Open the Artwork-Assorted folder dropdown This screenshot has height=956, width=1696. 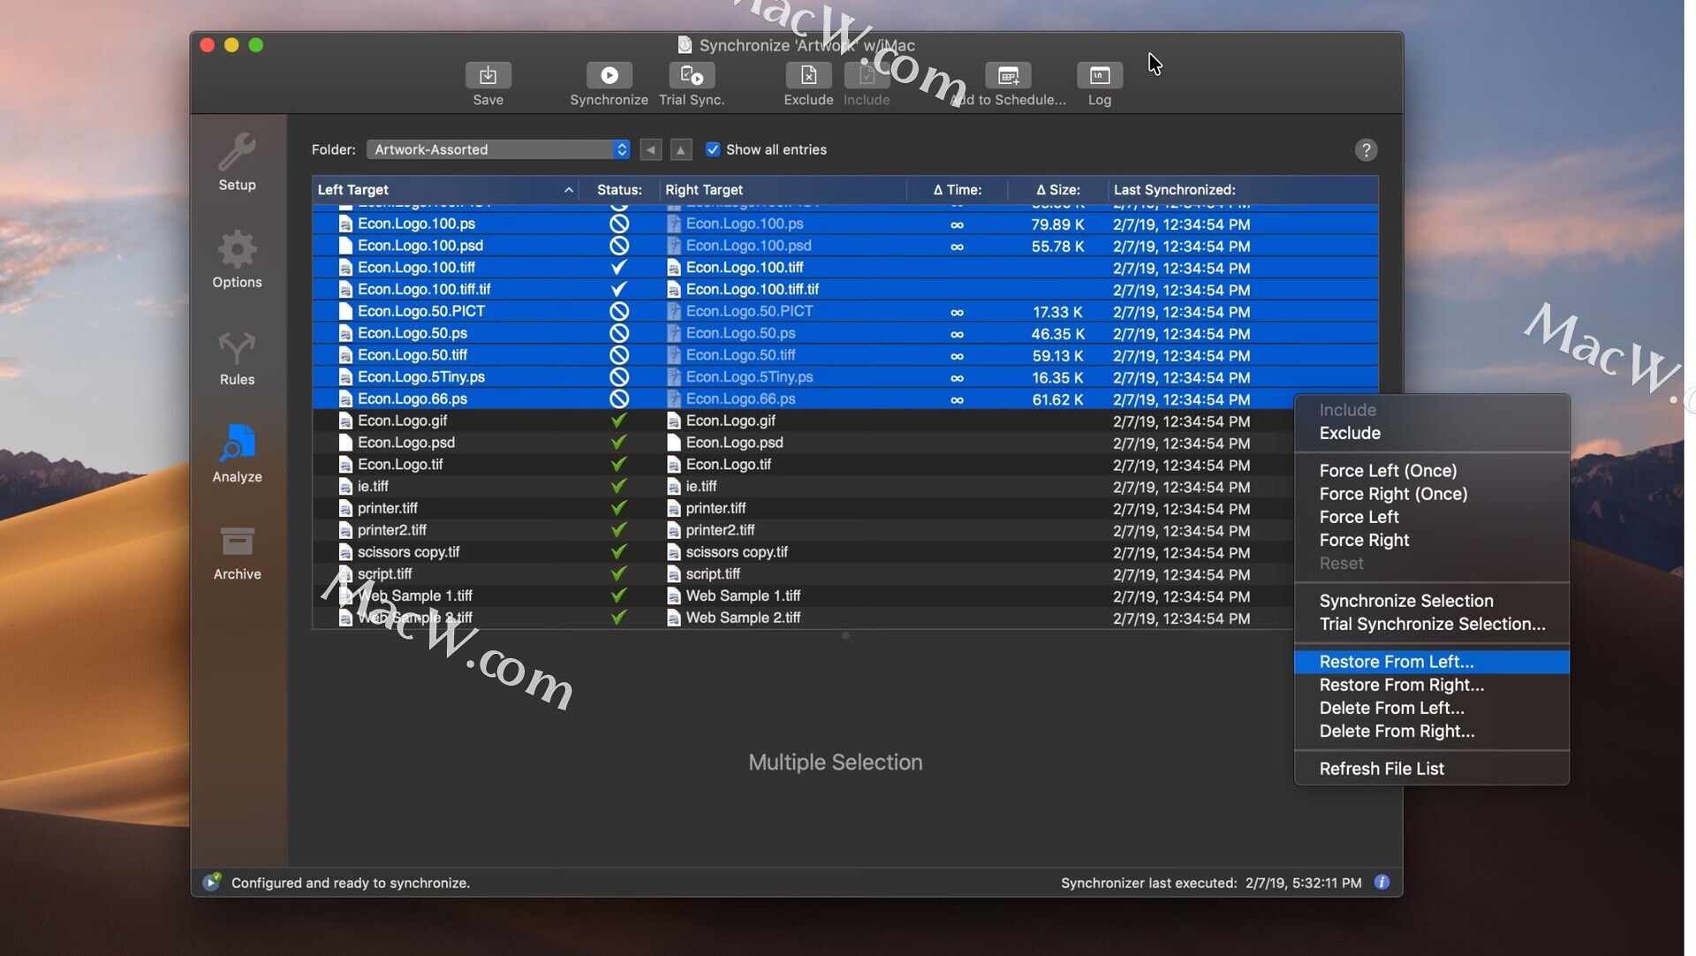(498, 149)
